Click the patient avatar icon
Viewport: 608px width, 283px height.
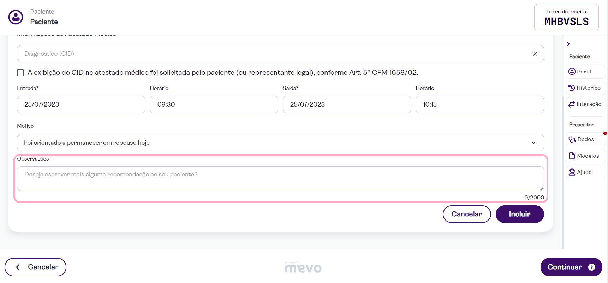[16, 17]
